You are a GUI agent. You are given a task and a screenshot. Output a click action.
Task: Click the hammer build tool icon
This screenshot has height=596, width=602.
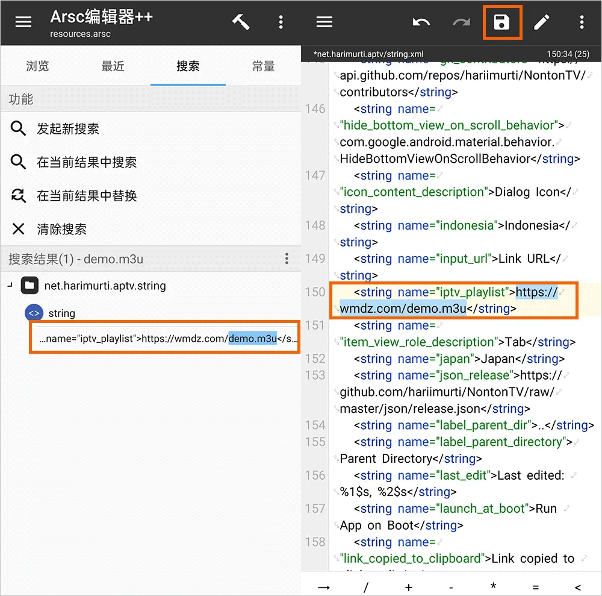pyautogui.click(x=241, y=22)
